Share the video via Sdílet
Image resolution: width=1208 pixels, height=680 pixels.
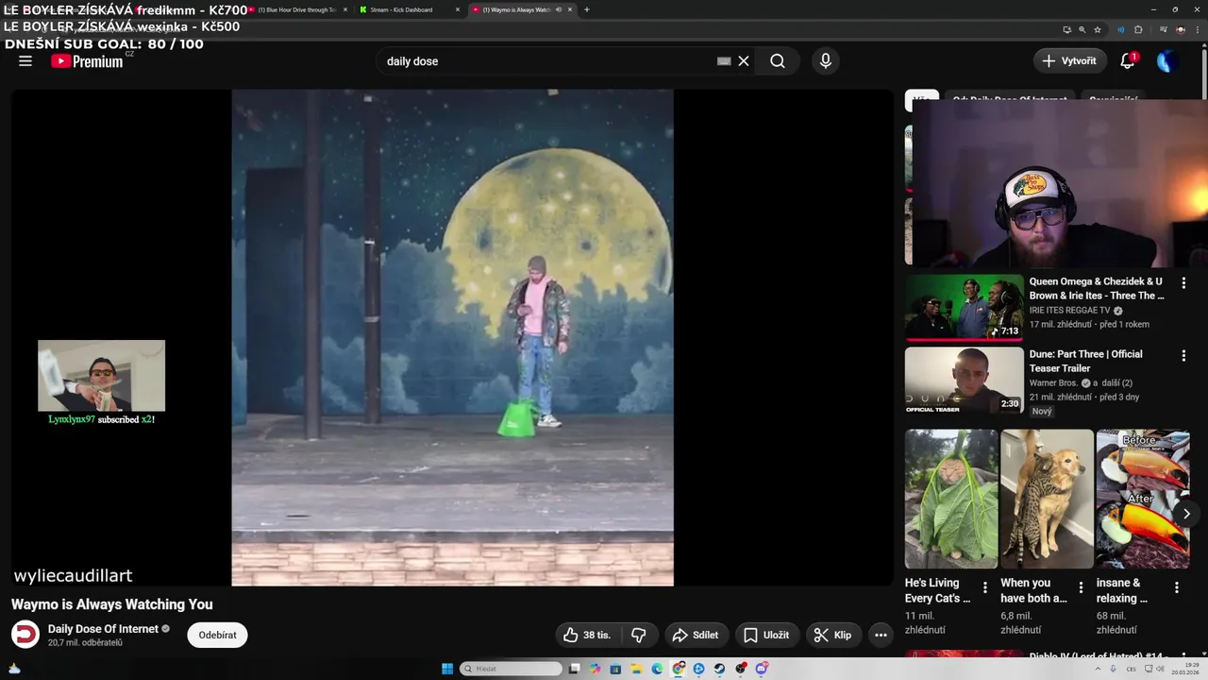(695, 635)
